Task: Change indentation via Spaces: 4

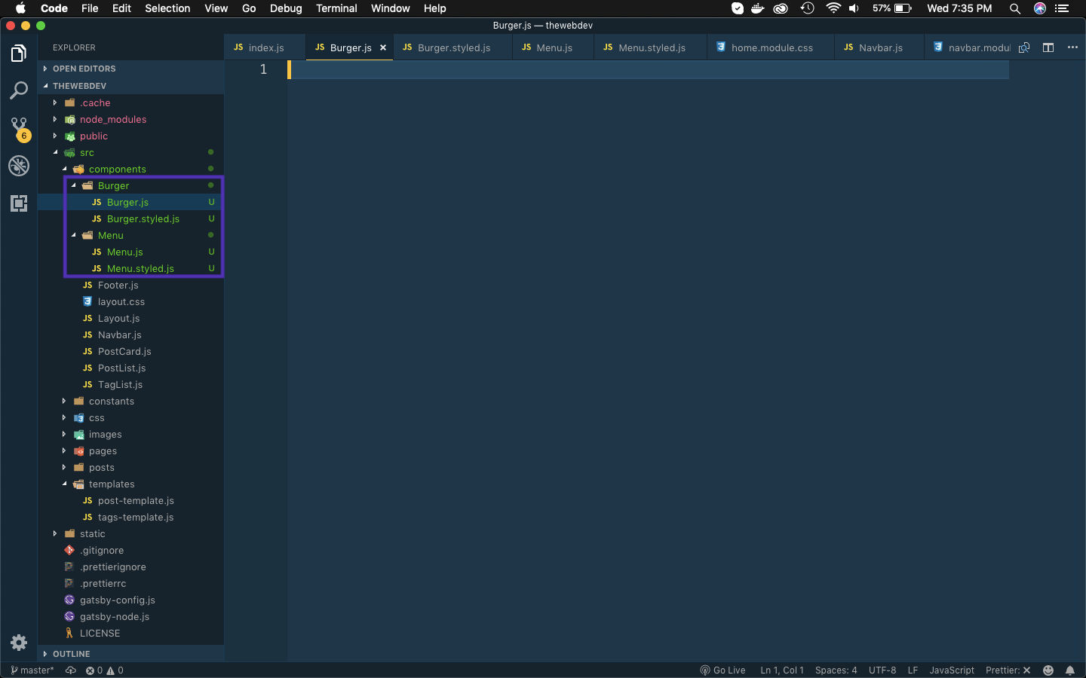Action: click(836, 670)
